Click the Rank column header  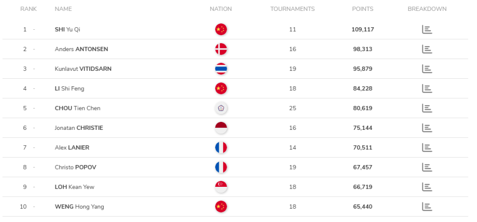pos(28,9)
